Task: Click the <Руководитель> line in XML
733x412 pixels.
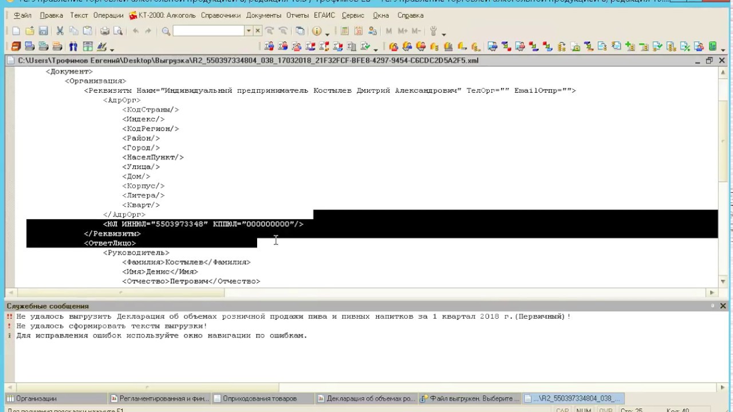Action: click(x=136, y=252)
